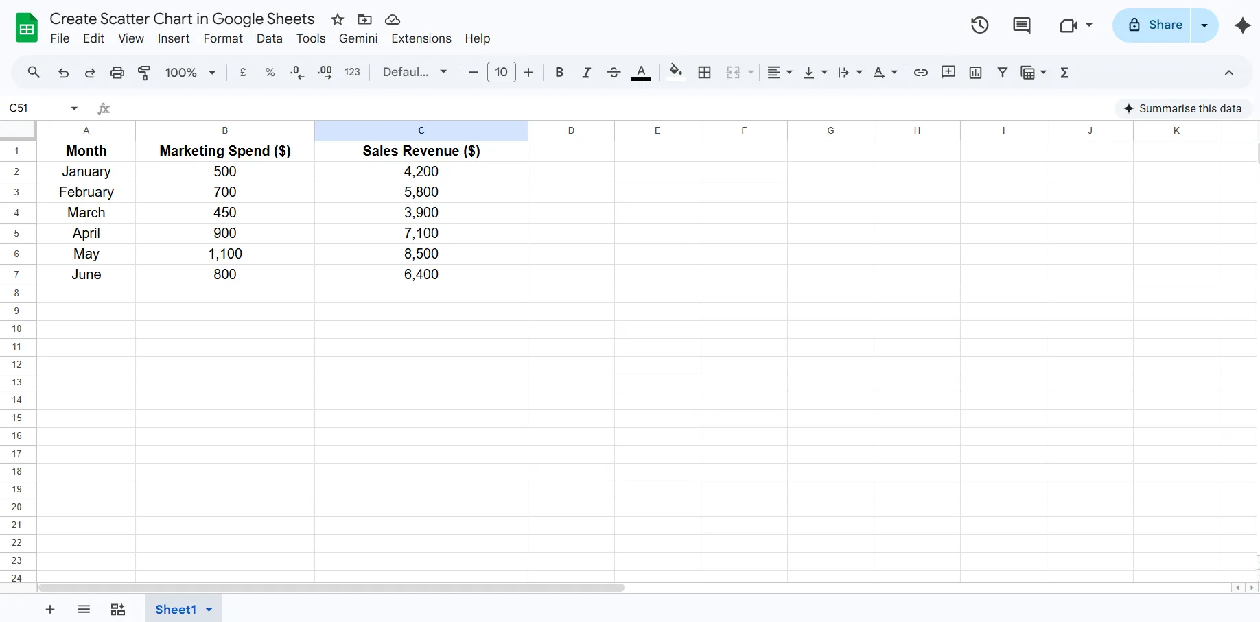Redo the last undone action
The height and width of the screenshot is (622, 1260).
90,73
